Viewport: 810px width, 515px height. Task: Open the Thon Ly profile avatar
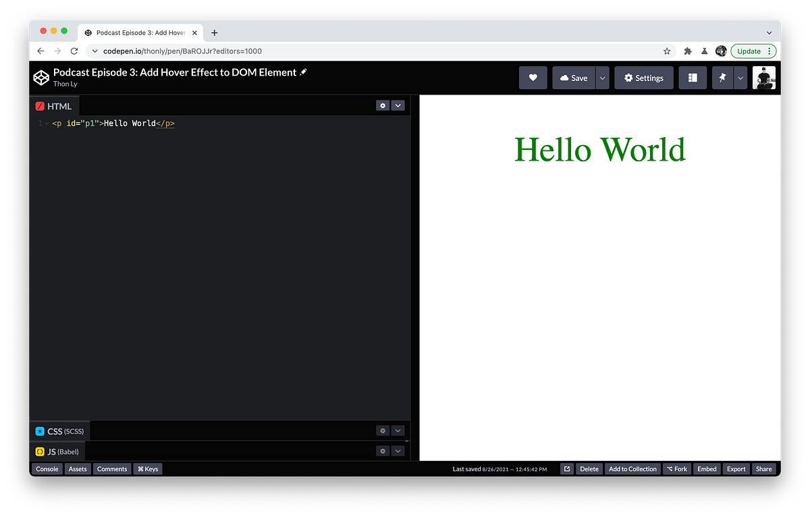[x=763, y=78]
